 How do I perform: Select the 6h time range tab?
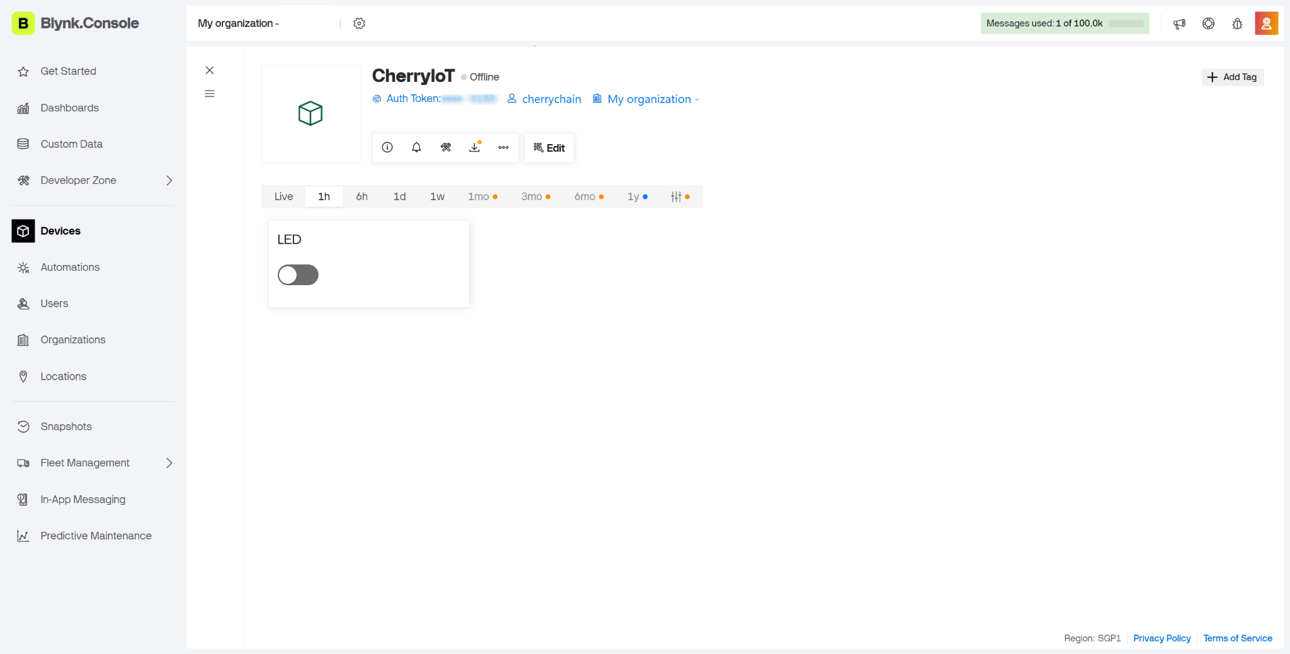click(362, 196)
